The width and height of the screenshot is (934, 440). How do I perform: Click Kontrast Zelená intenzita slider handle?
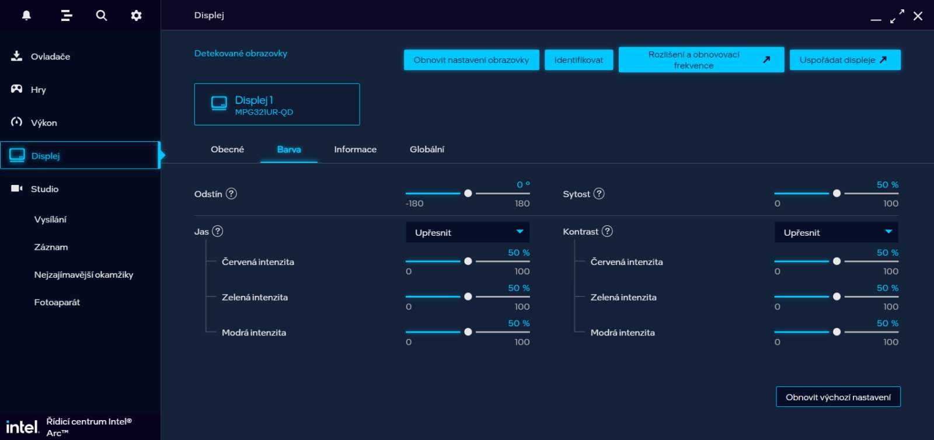(x=837, y=296)
